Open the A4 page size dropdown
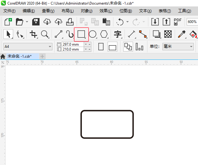This screenshot has width=198, height=165. pos(50,47)
